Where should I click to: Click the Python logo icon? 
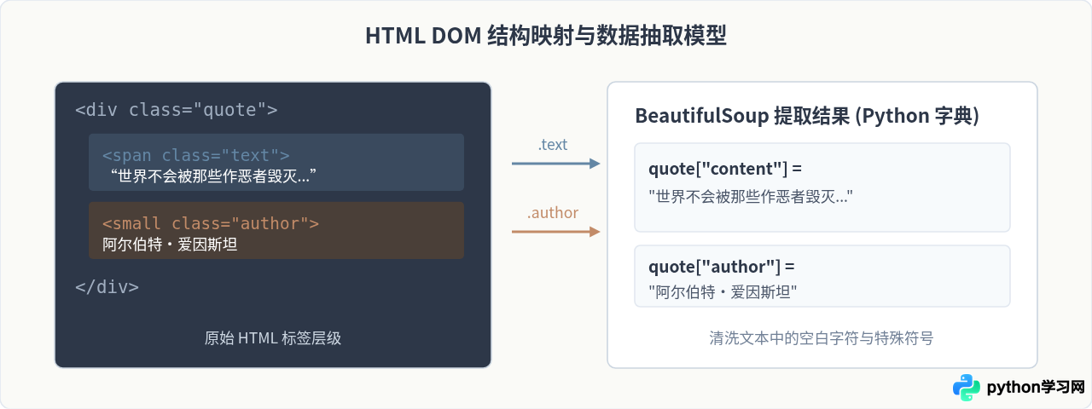pyautogui.click(x=967, y=388)
